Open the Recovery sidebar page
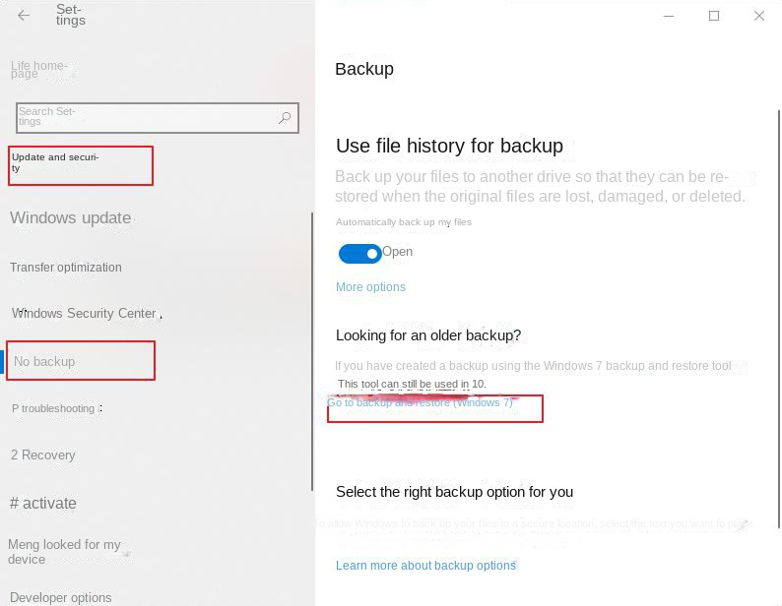Viewport: 782px width, 606px height. tap(42, 455)
